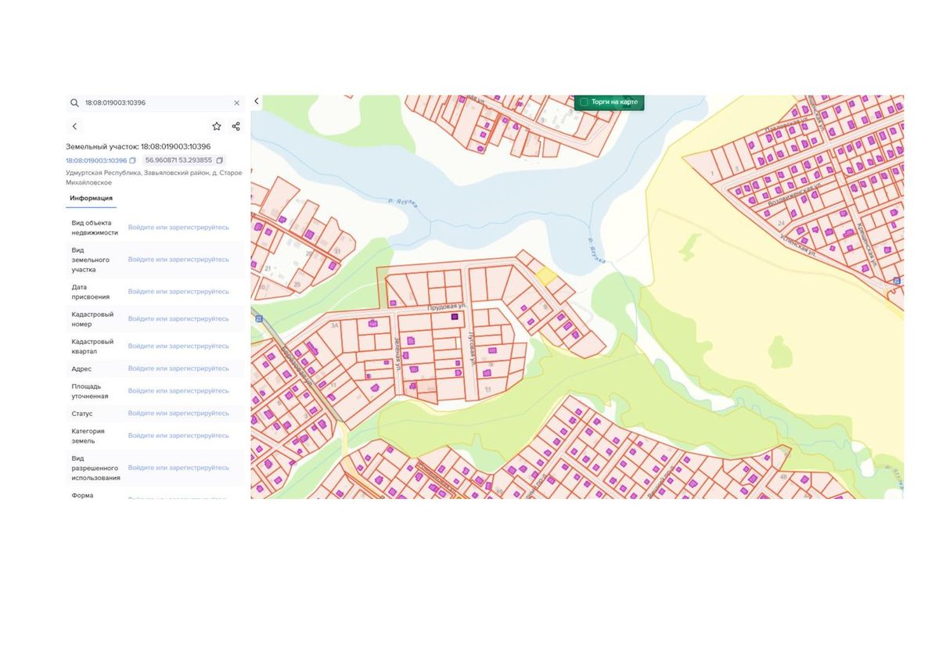Open the Информация tab
This screenshot has width=939, height=664.
91,198
